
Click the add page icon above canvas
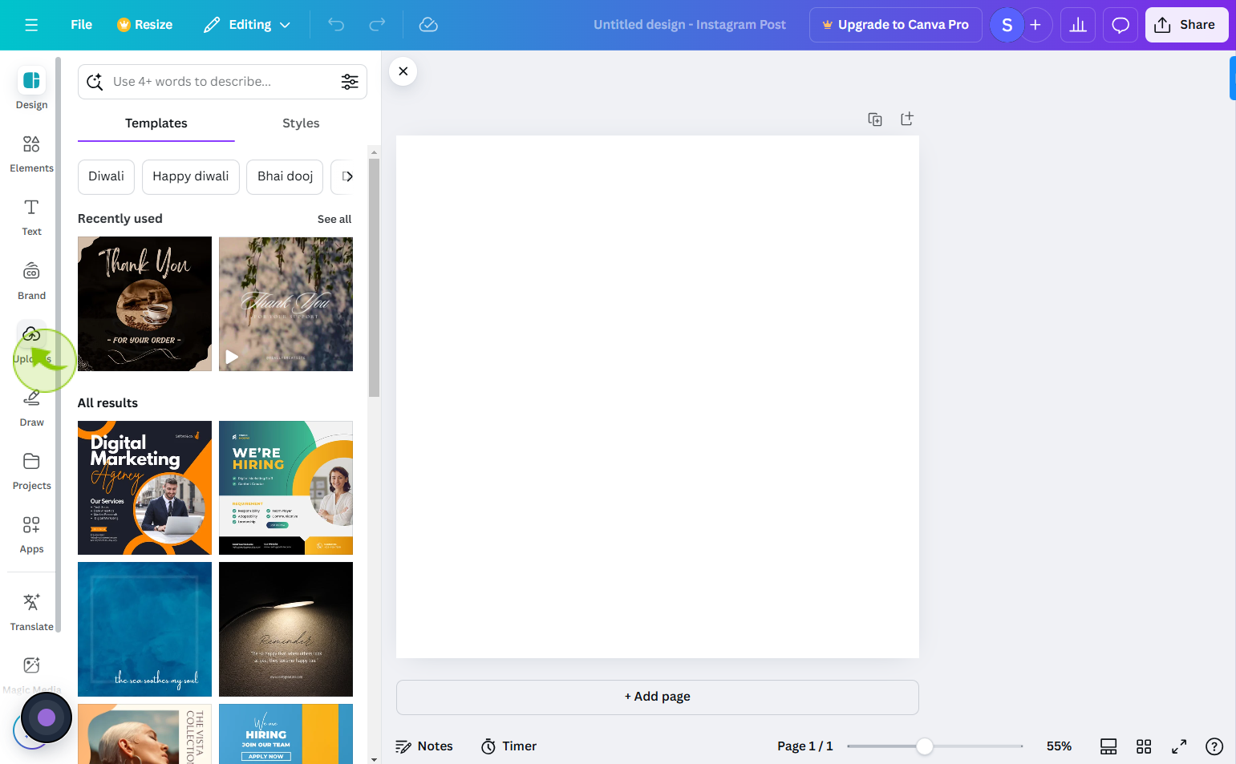click(907, 119)
